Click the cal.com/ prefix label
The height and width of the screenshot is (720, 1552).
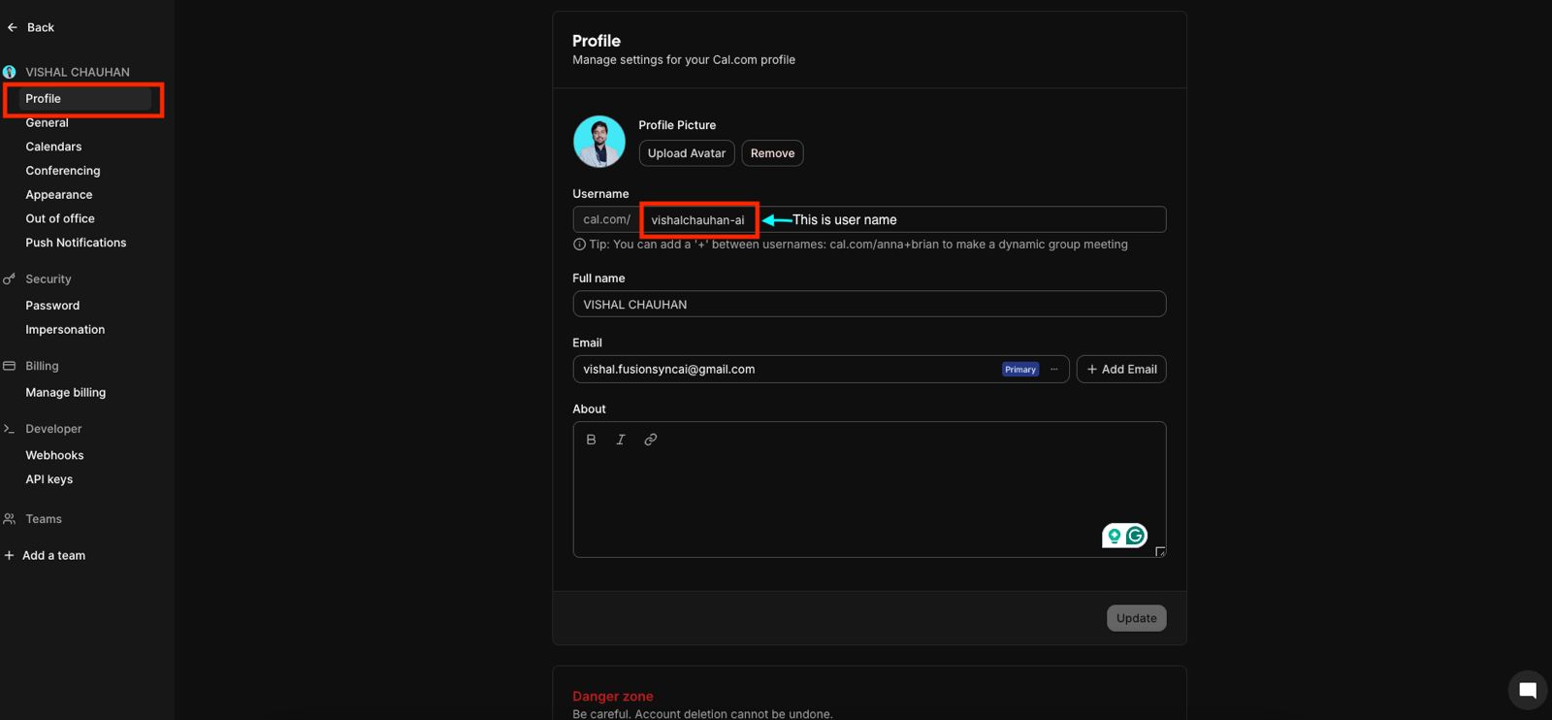(606, 219)
